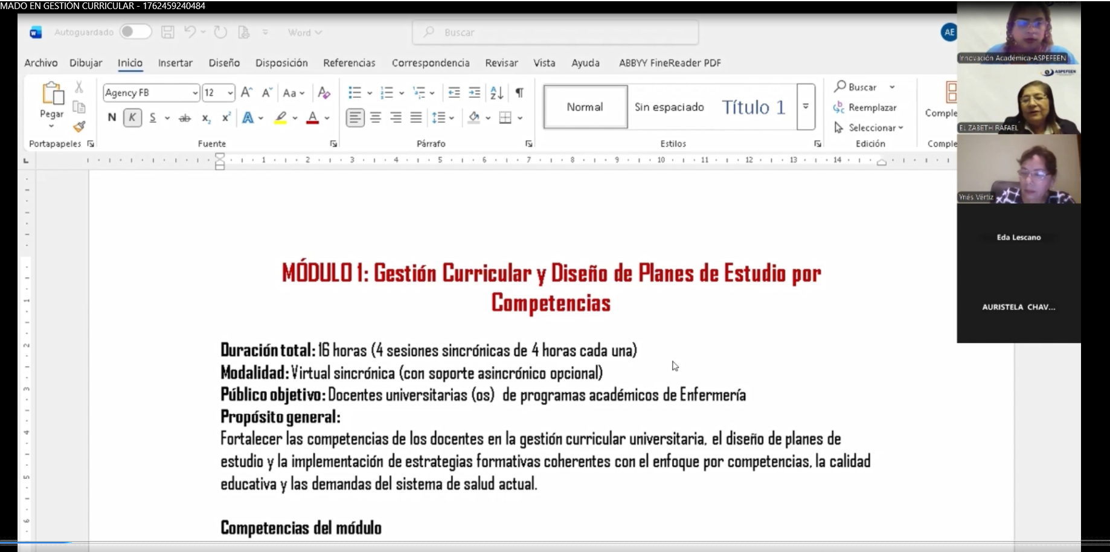Image resolution: width=1110 pixels, height=552 pixels.
Task: Click the Clear formatting icon
Action: click(x=324, y=92)
